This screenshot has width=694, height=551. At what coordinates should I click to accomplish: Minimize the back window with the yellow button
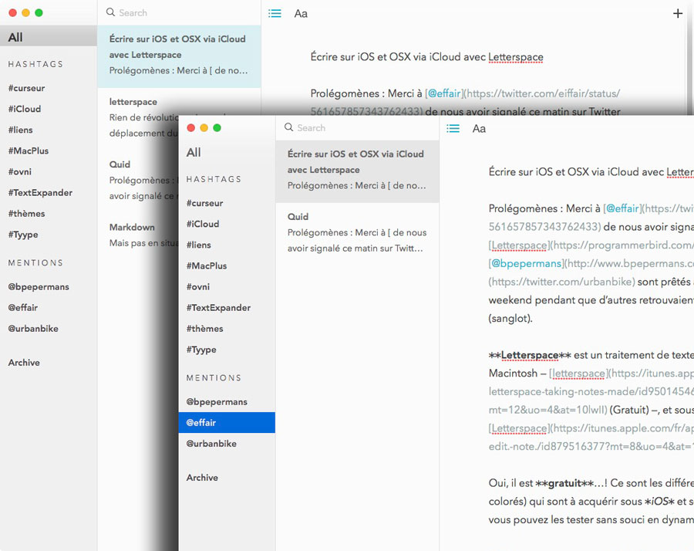pyautogui.click(x=25, y=13)
